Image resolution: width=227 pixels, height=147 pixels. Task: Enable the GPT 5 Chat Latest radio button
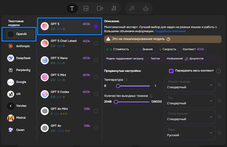(x=96, y=43)
